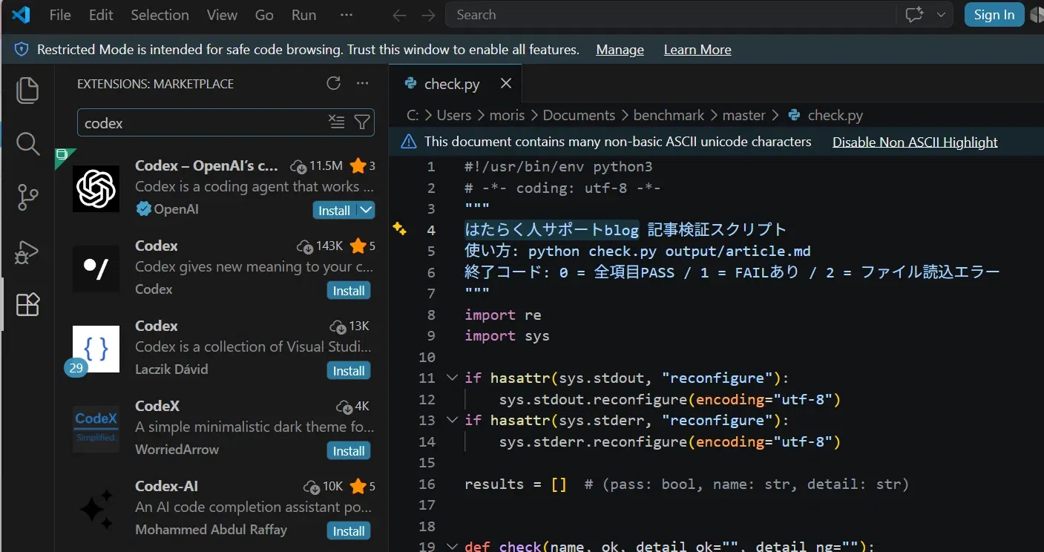
Task: Open Extensions panel more actions menu
Action: 362,83
